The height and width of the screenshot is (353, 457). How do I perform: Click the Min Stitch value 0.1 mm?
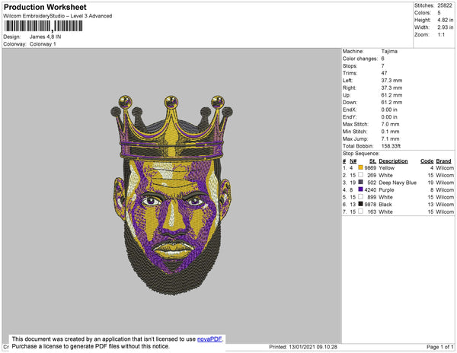[390, 132]
